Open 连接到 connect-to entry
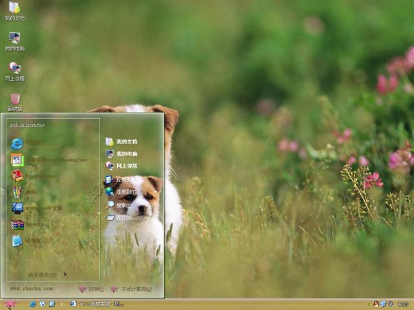Viewport: 414px width, 310px height. 122,192
